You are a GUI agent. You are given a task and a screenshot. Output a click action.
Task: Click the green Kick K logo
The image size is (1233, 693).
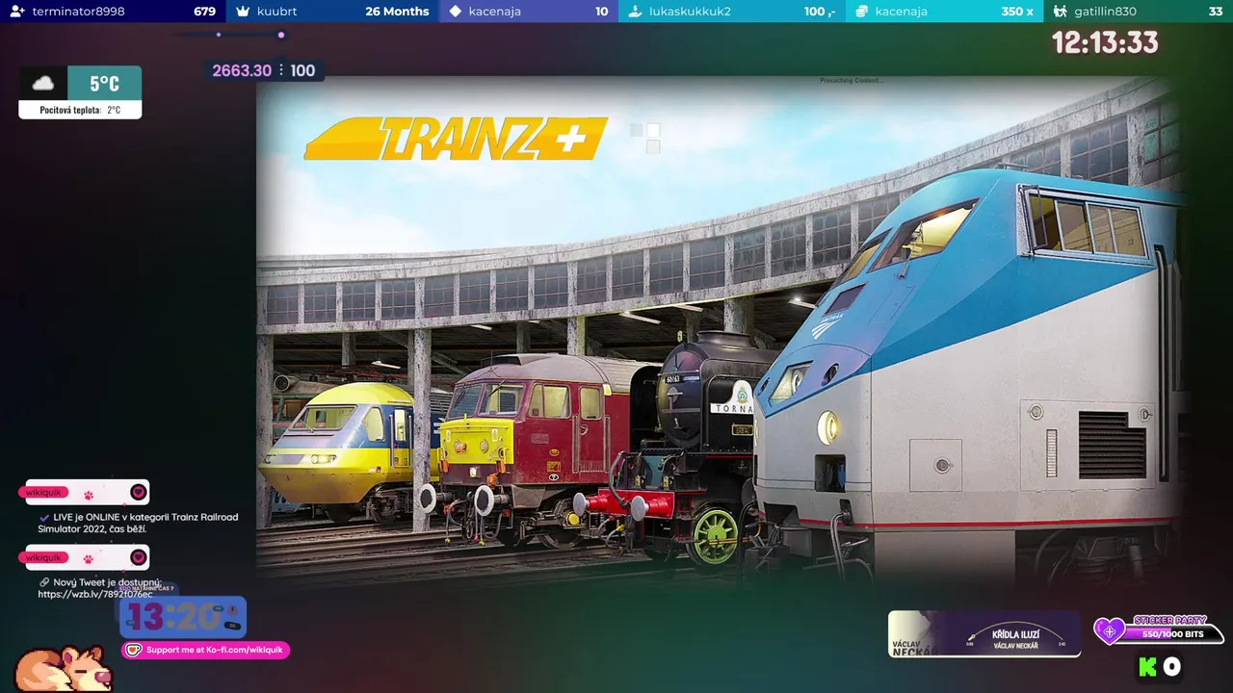click(x=1147, y=667)
